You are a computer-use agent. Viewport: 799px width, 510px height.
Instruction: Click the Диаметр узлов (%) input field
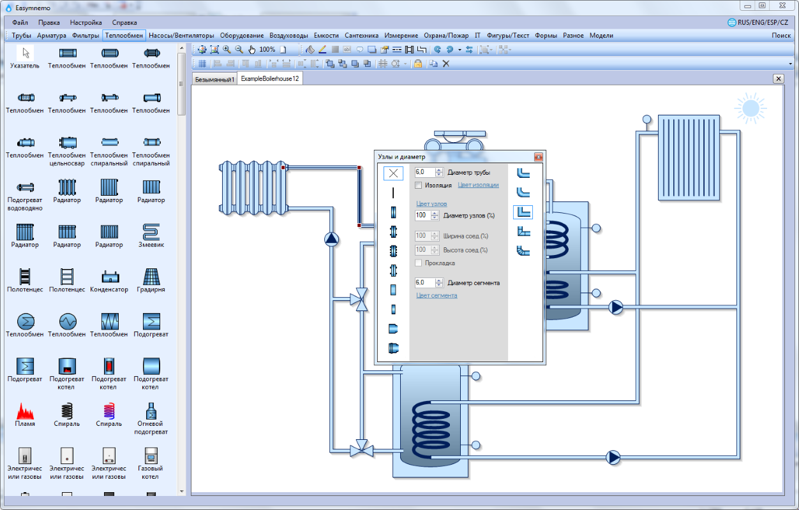(424, 215)
